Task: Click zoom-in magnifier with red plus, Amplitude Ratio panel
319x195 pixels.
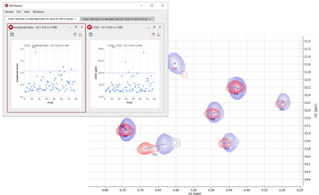Action: click(x=74, y=35)
